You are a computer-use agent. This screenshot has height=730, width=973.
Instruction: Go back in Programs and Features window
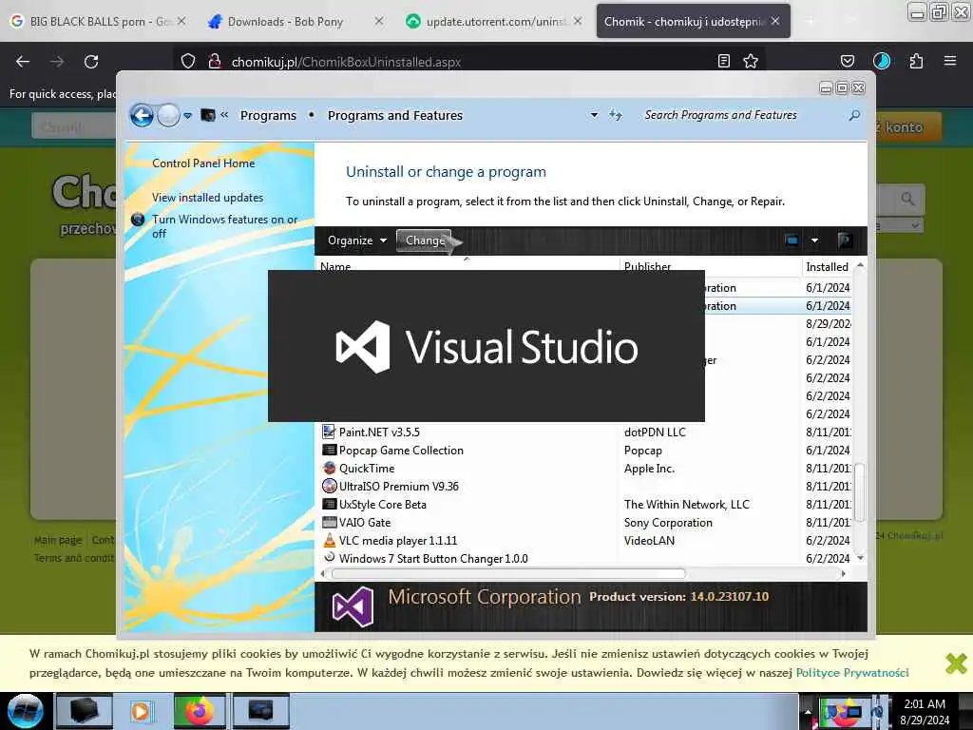pyautogui.click(x=142, y=115)
